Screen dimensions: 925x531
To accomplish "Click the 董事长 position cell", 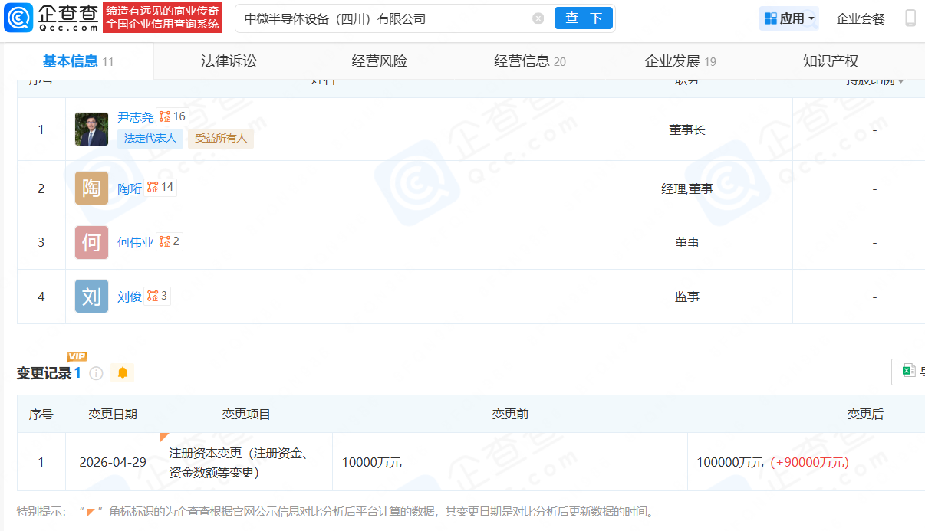I will pos(686,130).
